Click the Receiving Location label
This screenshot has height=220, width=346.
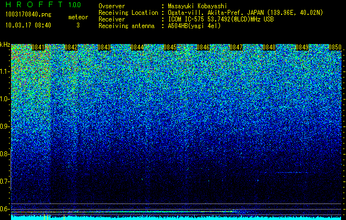coord(128,13)
